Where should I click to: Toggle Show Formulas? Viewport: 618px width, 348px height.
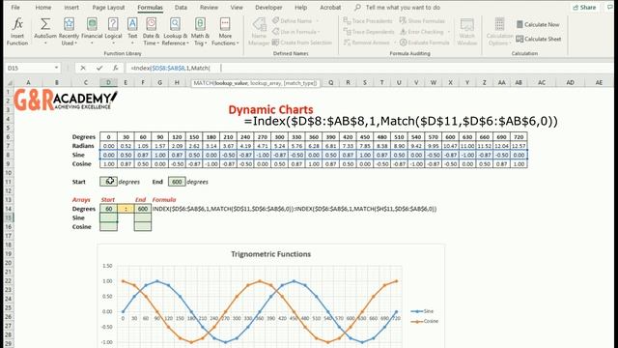tap(422, 21)
